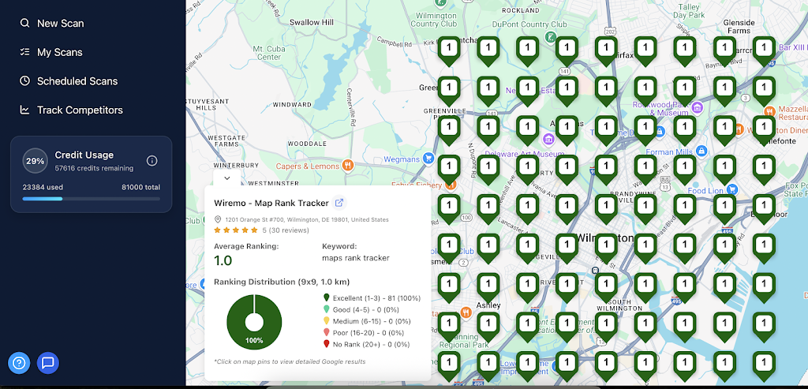Click the WOODDALE neighborhood label

(307, 143)
